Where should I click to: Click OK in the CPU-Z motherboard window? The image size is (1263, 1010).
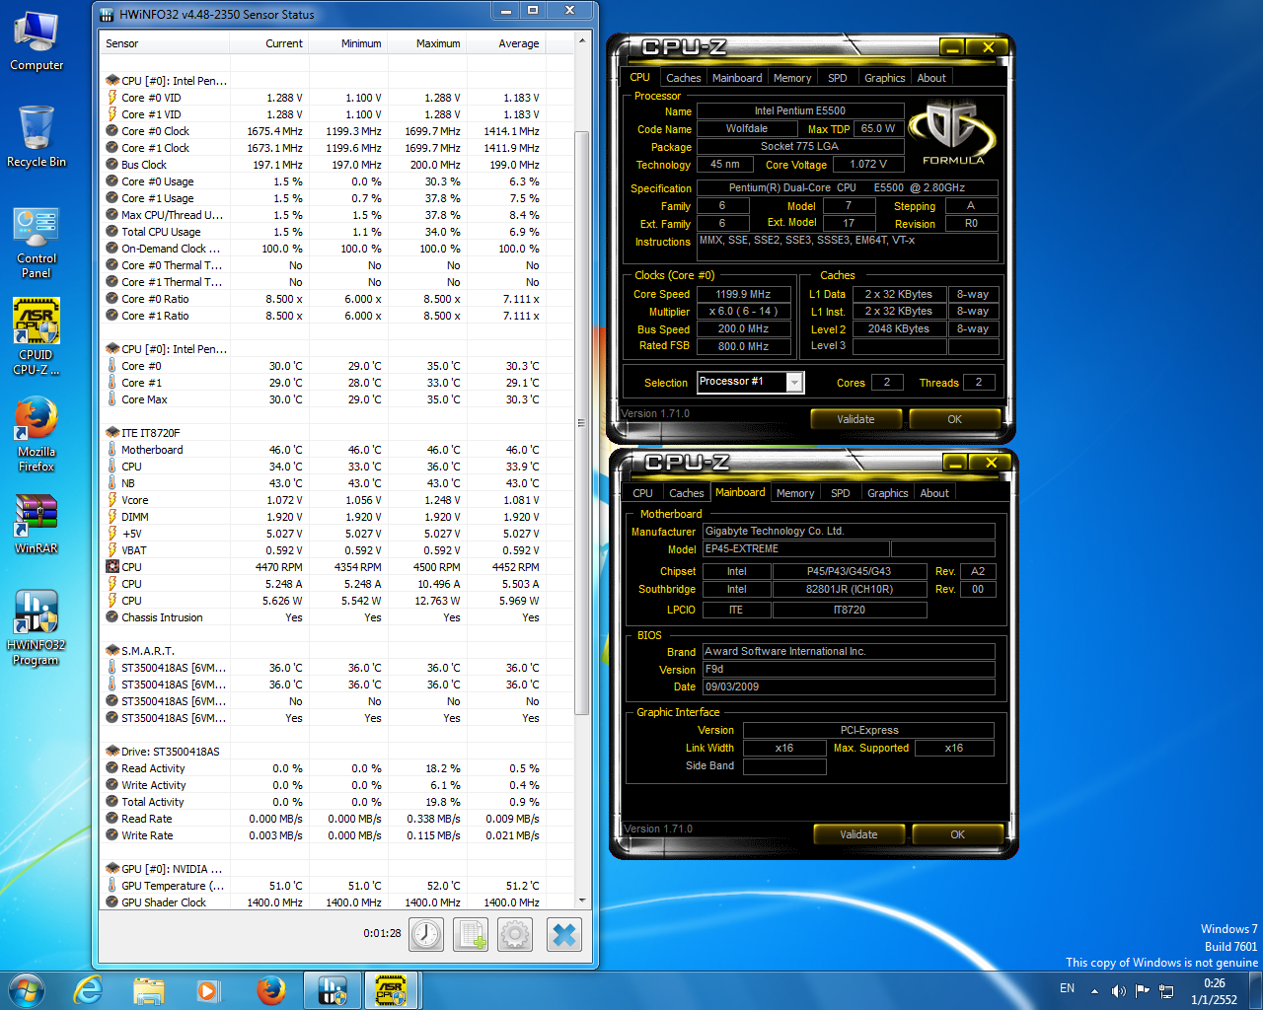(957, 834)
